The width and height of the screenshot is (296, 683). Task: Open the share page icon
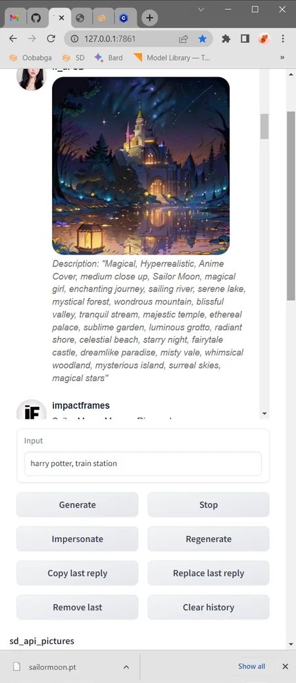point(184,39)
